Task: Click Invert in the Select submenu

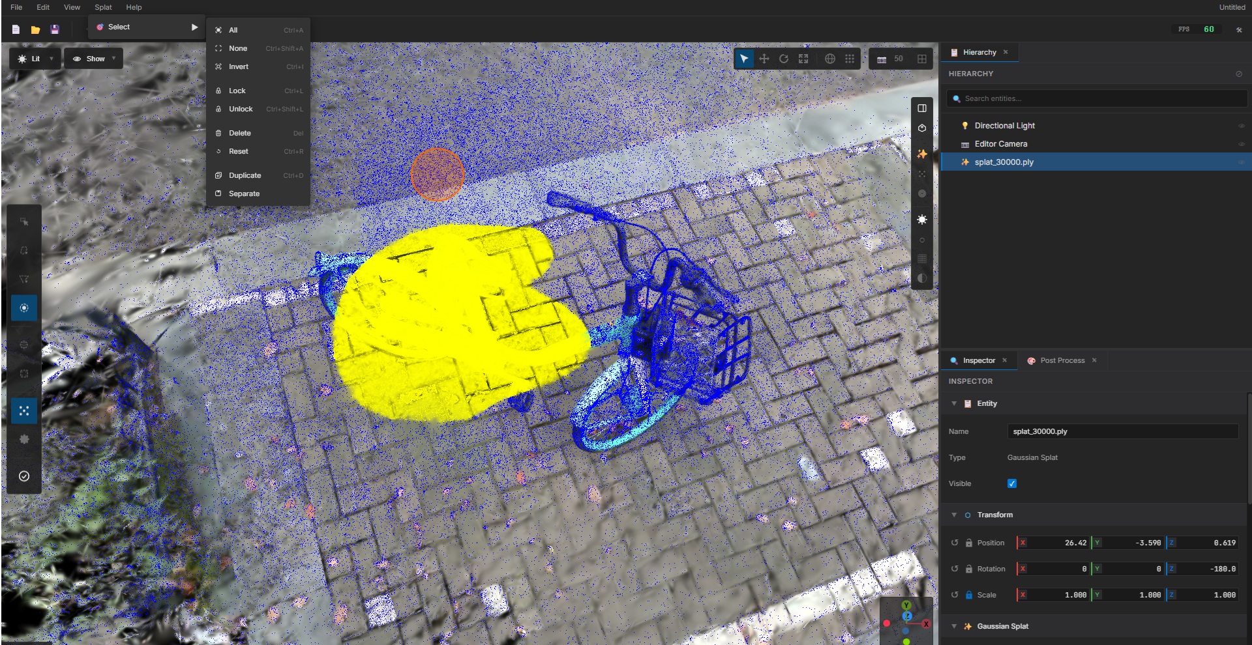Action: [x=239, y=66]
